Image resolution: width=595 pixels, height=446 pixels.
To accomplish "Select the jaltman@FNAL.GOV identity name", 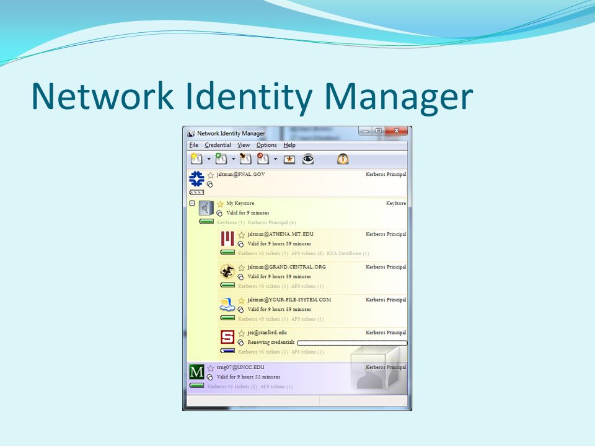I will coord(240,174).
